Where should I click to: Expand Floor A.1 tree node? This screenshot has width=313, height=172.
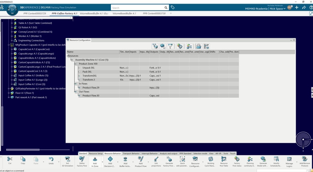[8, 93]
